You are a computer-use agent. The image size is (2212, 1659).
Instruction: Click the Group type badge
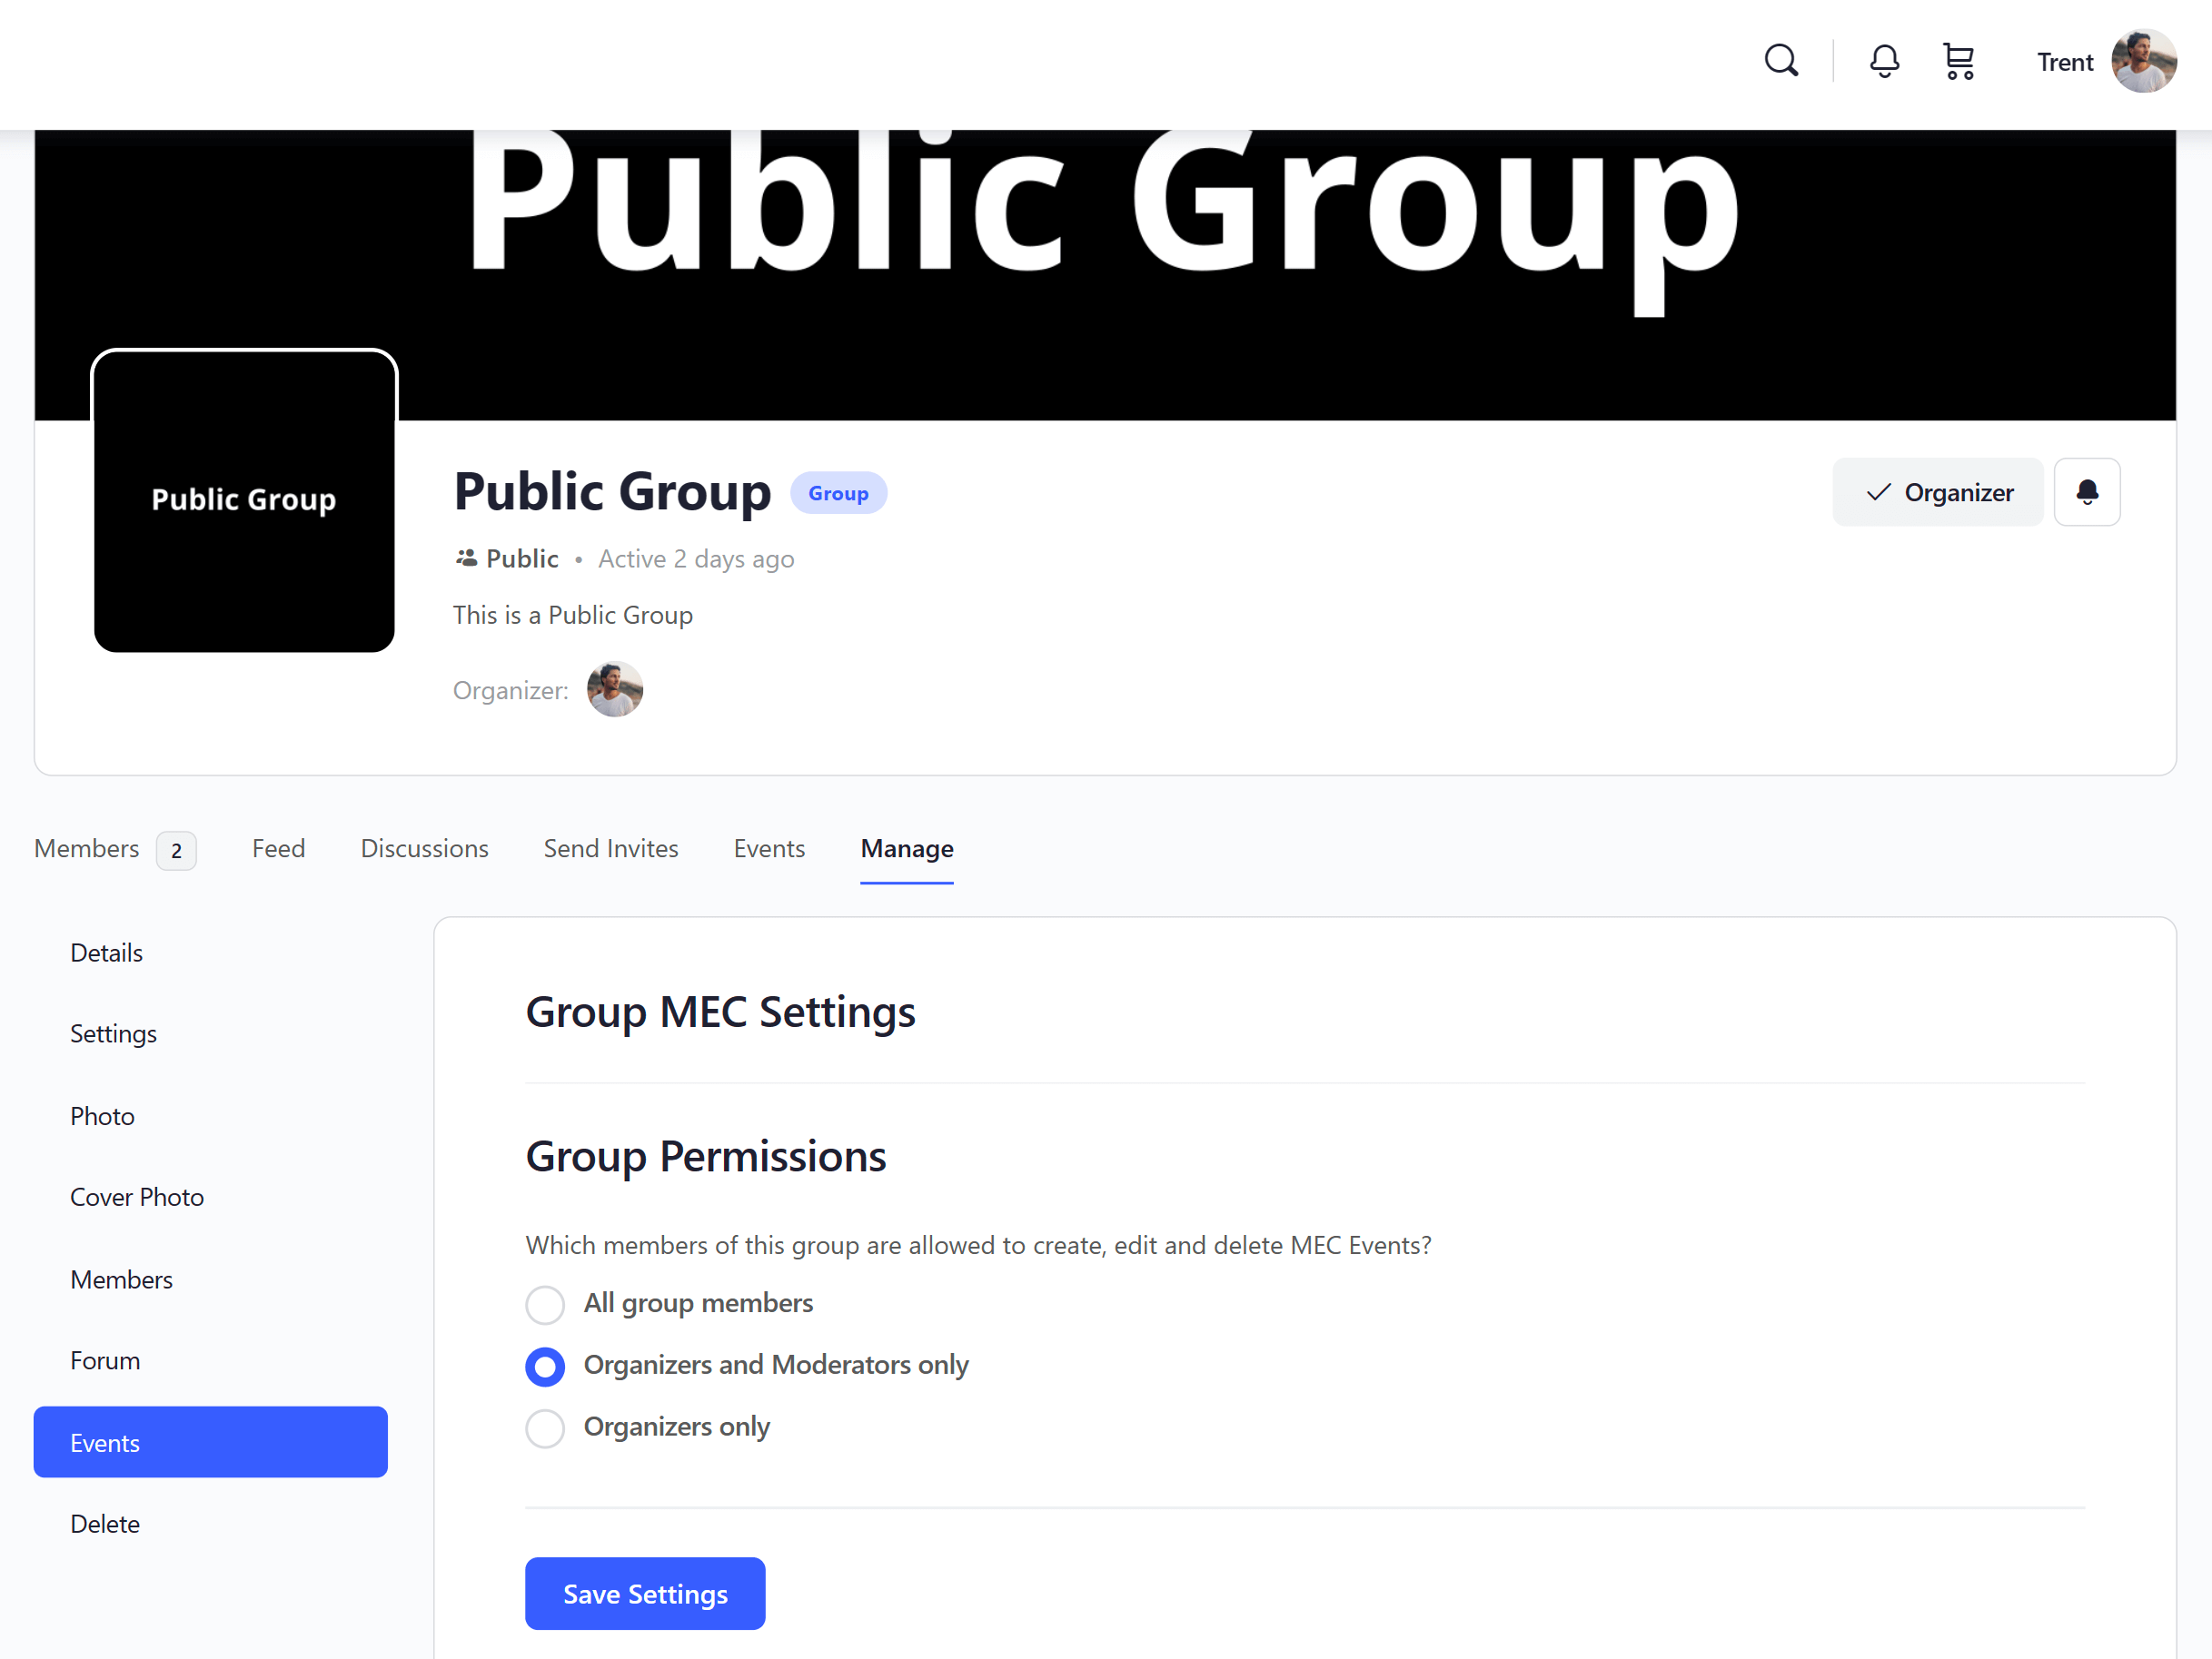(x=837, y=493)
